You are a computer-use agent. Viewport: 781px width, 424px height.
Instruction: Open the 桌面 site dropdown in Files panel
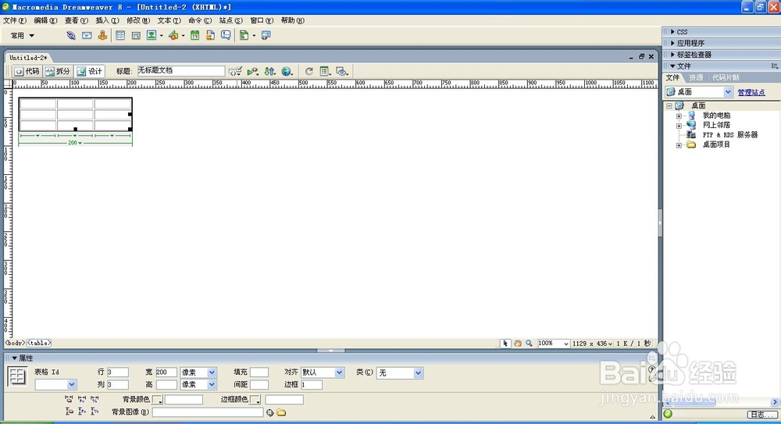[x=728, y=92]
